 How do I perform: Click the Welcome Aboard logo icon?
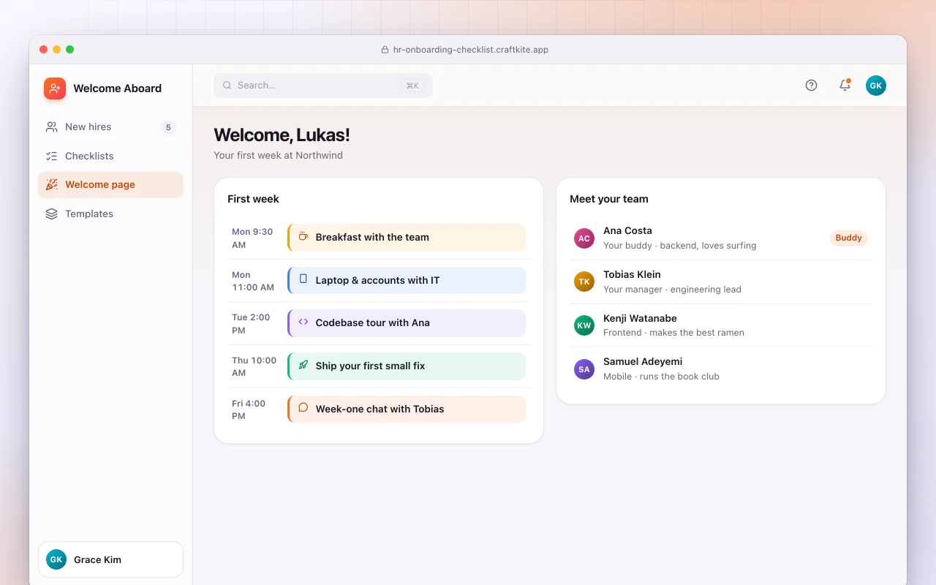[55, 88]
